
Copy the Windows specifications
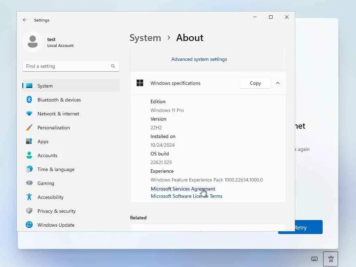click(255, 83)
